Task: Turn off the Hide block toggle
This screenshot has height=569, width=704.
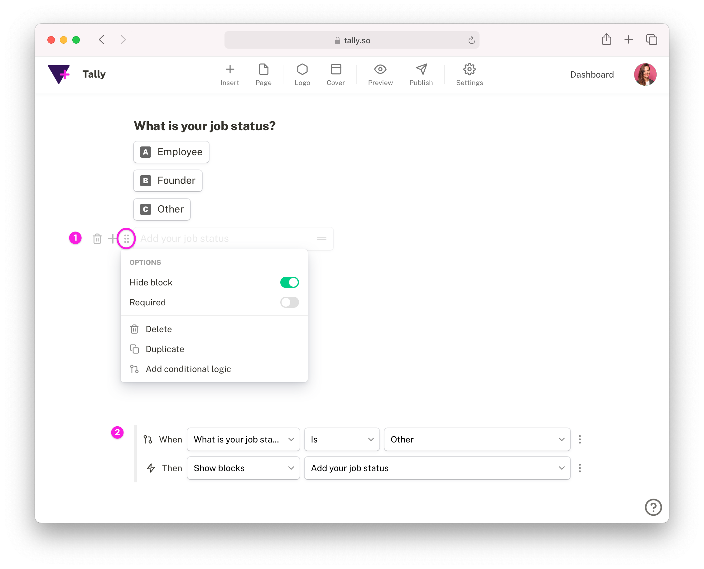Action: point(289,282)
